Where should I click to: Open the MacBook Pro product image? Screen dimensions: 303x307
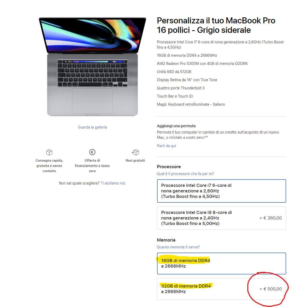tap(92, 66)
